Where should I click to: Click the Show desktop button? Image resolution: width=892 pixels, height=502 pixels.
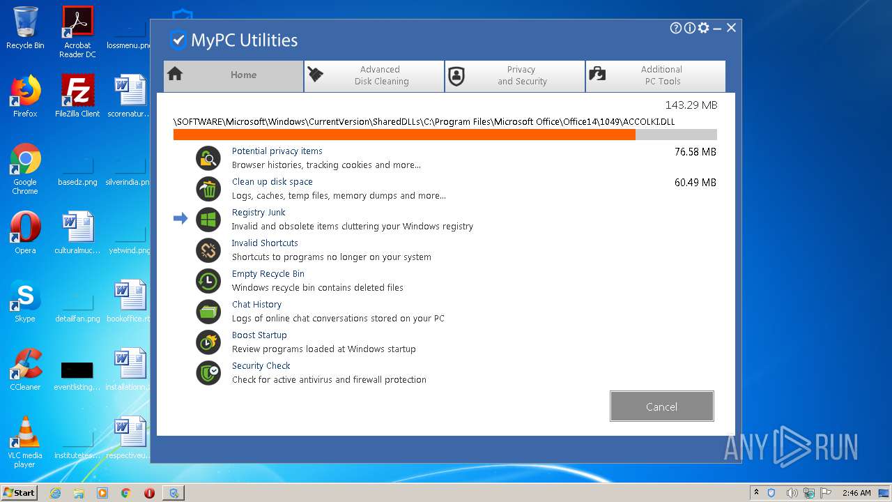click(x=884, y=493)
